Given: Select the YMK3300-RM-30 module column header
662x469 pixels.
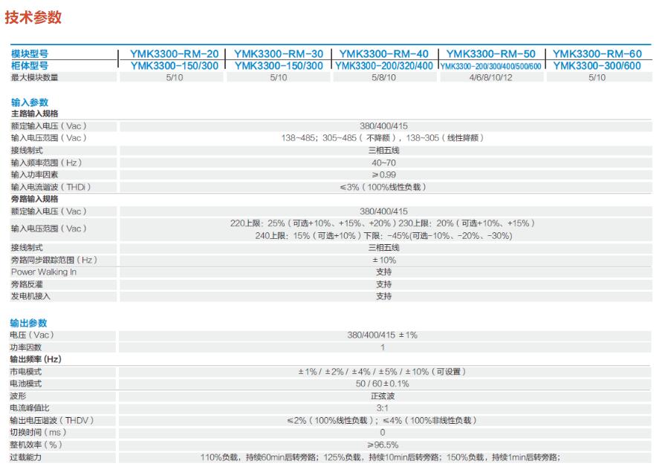Looking at the screenshot, I should 279,54.
